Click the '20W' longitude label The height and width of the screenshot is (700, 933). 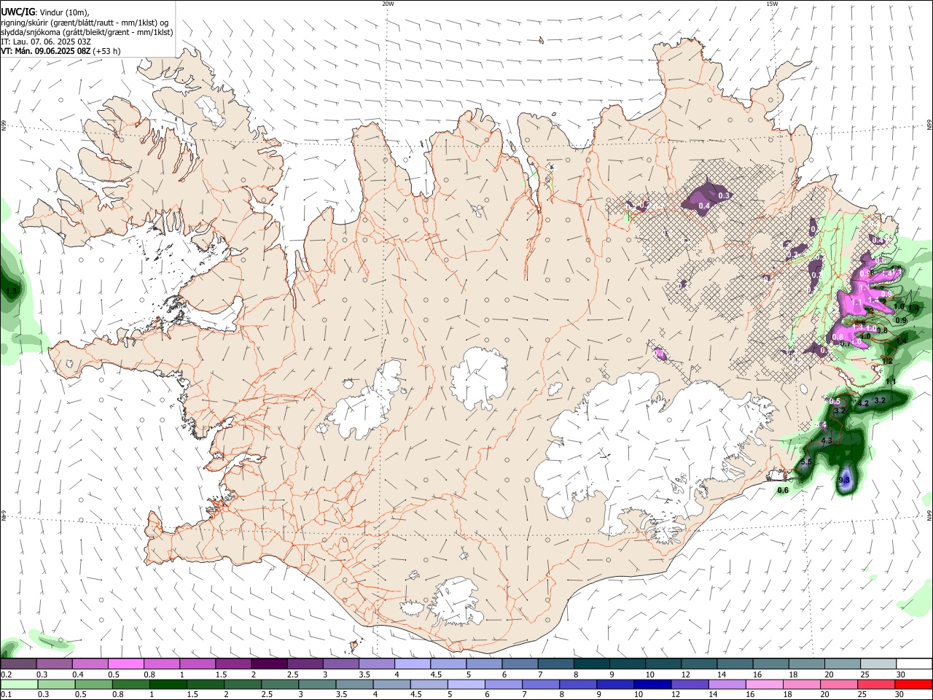tap(388, 4)
